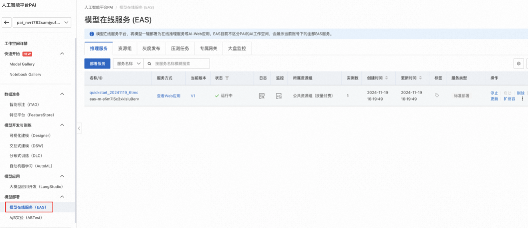Switch to the 压测任务 tab
Viewport: 528px width, 228px height.
(180, 48)
